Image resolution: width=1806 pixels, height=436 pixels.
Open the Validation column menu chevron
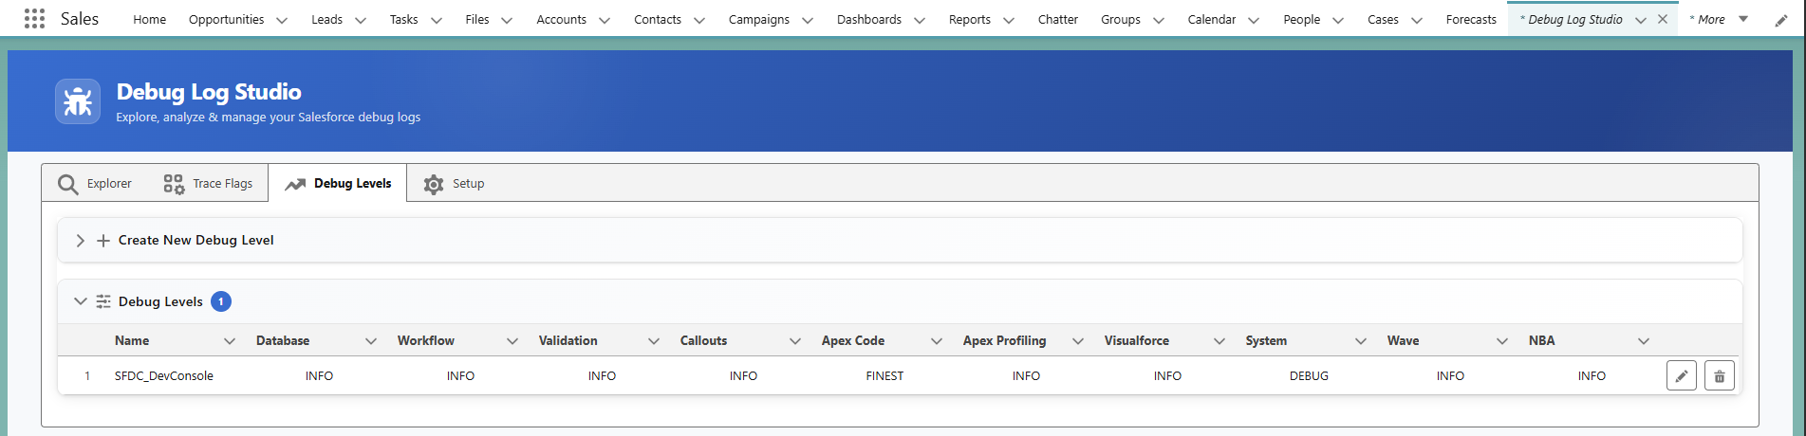654,341
